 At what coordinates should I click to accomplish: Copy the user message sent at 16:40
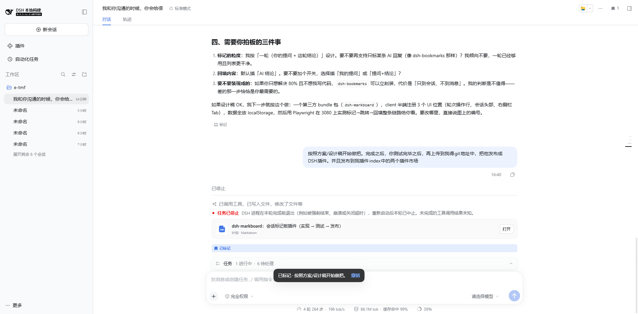click(x=512, y=175)
